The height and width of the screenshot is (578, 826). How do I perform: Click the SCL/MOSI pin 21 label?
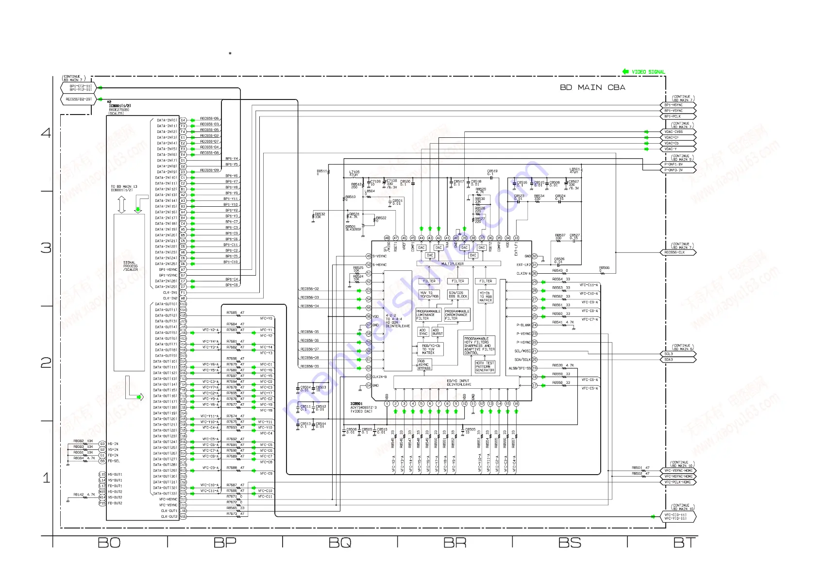[x=523, y=351]
